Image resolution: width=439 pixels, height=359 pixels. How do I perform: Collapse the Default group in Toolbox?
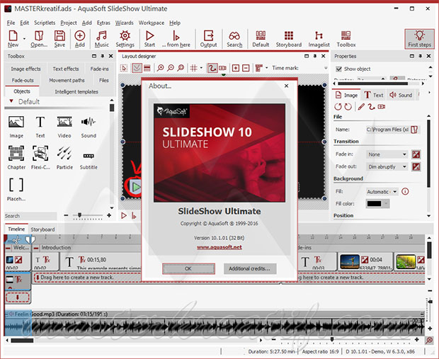11,101
